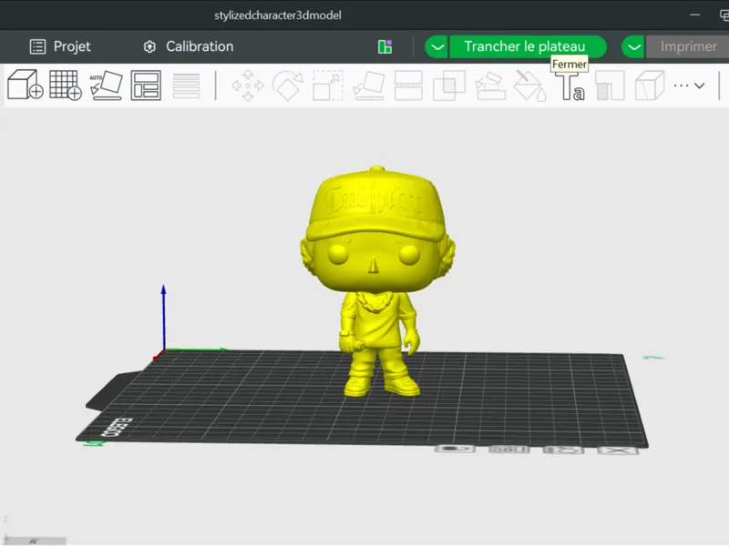
Task: Click the Arrange all objects icon
Action: [146, 86]
